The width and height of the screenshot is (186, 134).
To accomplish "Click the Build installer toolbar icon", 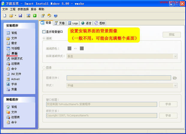I will pyautogui.click(x=28, y=16).
